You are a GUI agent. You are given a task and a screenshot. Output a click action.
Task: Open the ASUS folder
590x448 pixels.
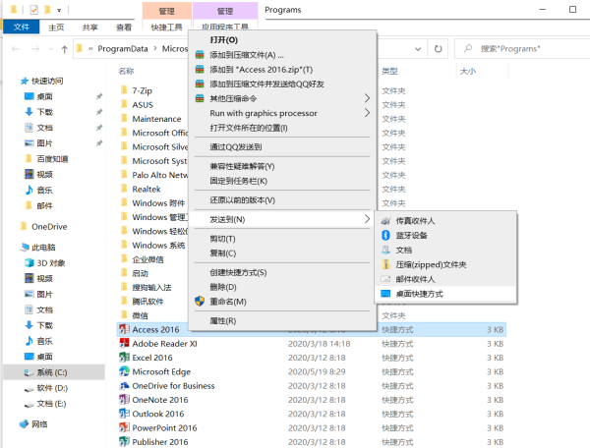143,105
